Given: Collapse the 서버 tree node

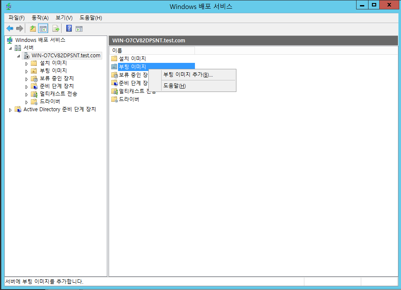Looking at the screenshot, I should pos(10,48).
